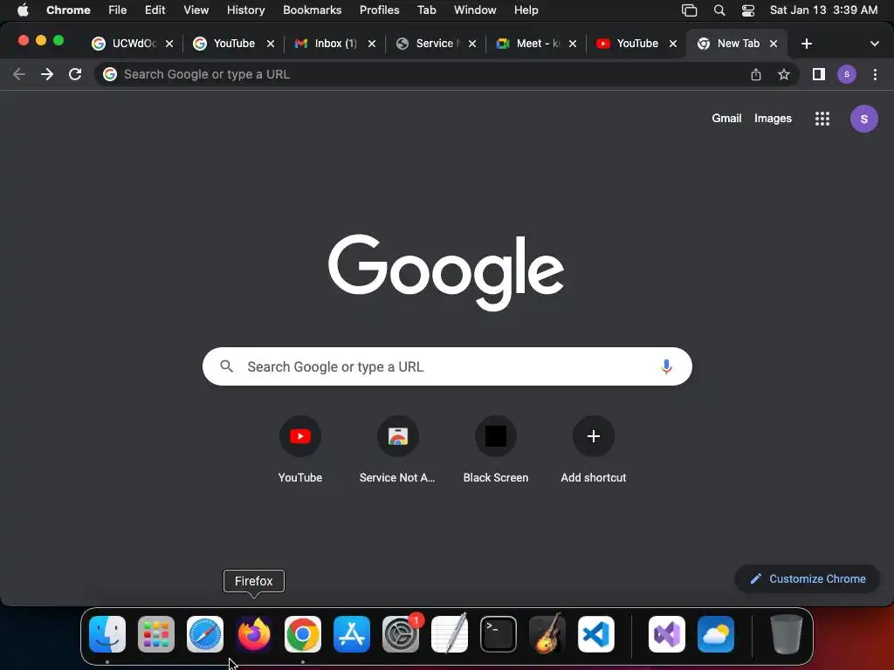The width and height of the screenshot is (894, 670).
Task: Open Trash from the Dock
Action: point(786,634)
